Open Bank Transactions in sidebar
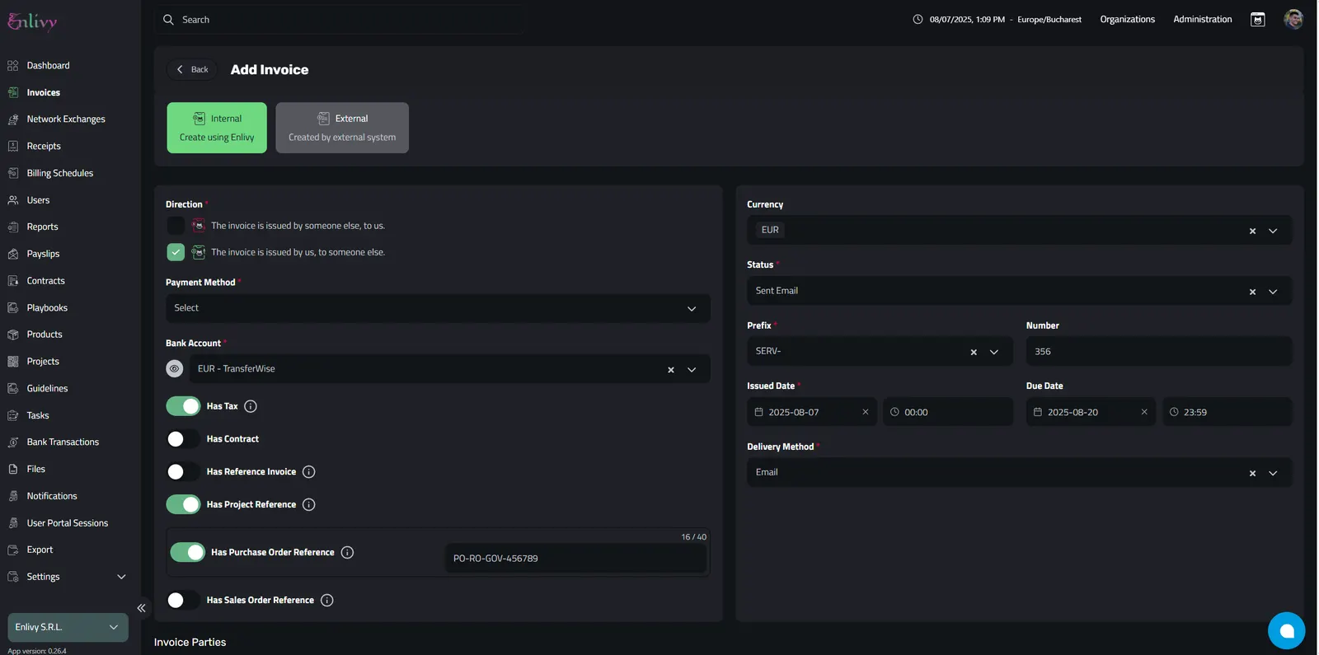Screen dimensions: 1319x655 click(63, 442)
